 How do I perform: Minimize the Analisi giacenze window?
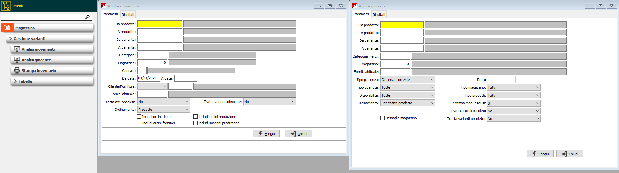coord(589,6)
